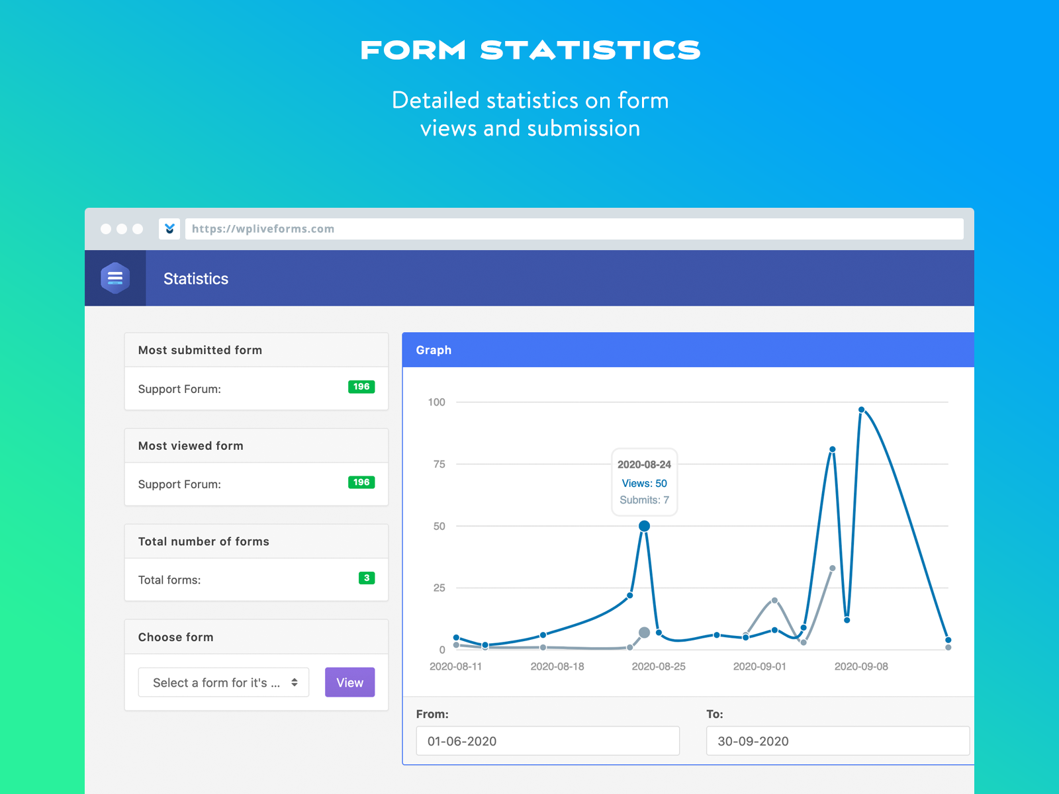Click the Support Forum label under Most viewed form

coord(179,484)
